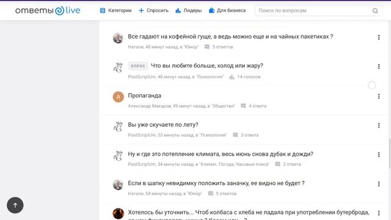Click the page vertical scrollbar
The image size is (391, 220).
point(390,153)
